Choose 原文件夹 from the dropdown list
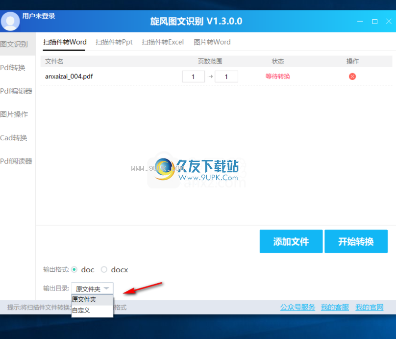The height and width of the screenshot is (339, 396). pyautogui.click(x=92, y=300)
